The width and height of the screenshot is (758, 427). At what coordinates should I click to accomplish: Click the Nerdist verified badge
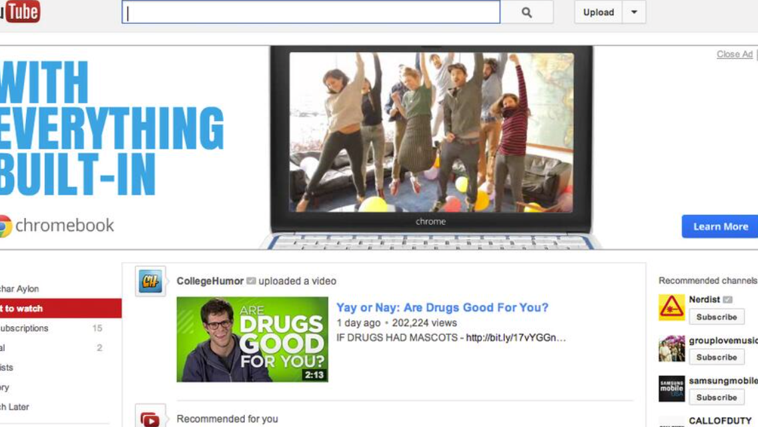pos(727,300)
